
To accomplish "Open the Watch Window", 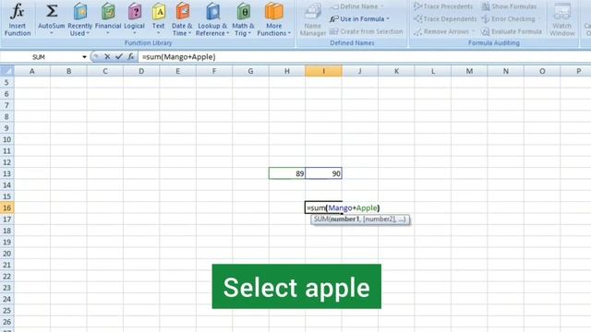I will pos(562,19).
